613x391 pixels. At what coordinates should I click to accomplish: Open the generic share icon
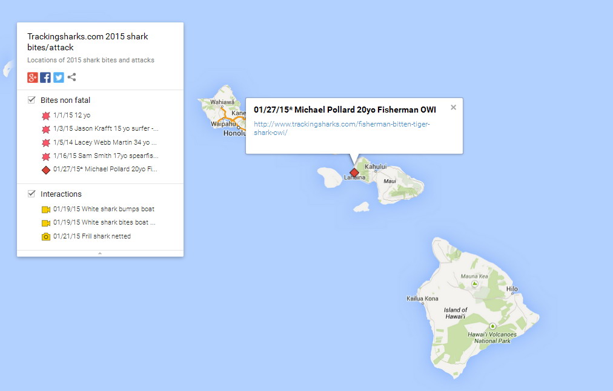tap(71, 77)
